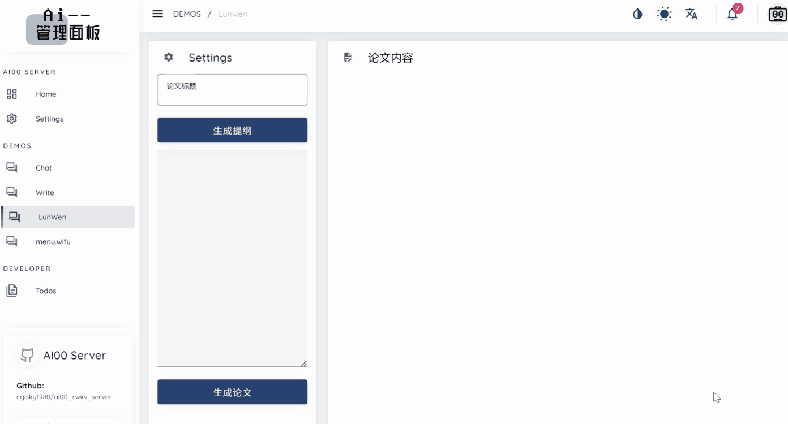The width and height of the screenshot is (788, 424).
Task: Open the user avatar menu
Action: pyautogui.click(x=777, y=14)
